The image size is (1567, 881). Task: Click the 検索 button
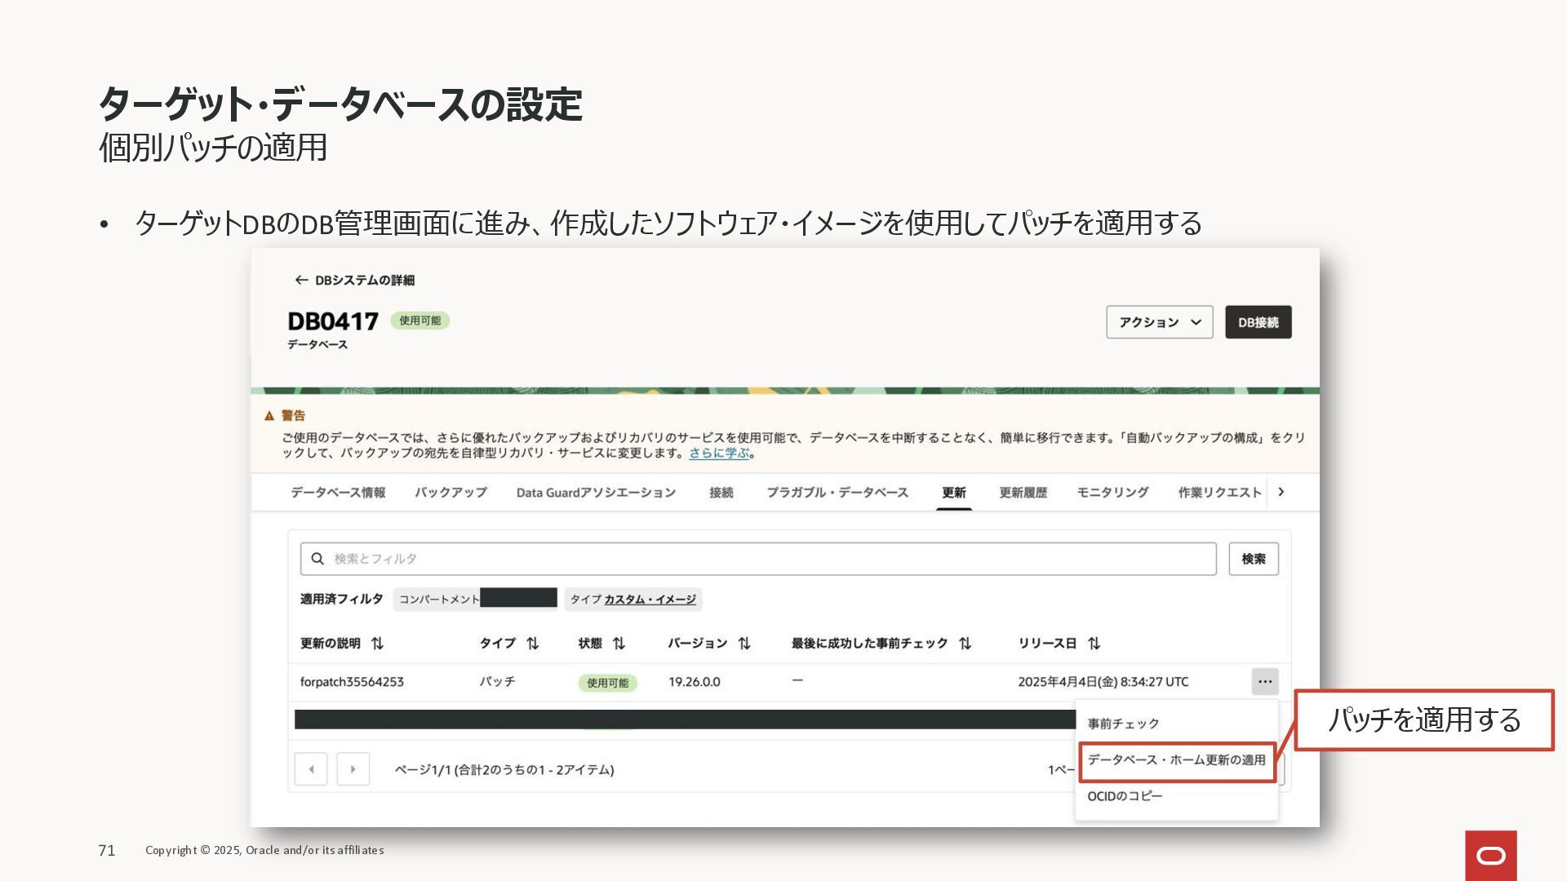[x=1254, y=559]
